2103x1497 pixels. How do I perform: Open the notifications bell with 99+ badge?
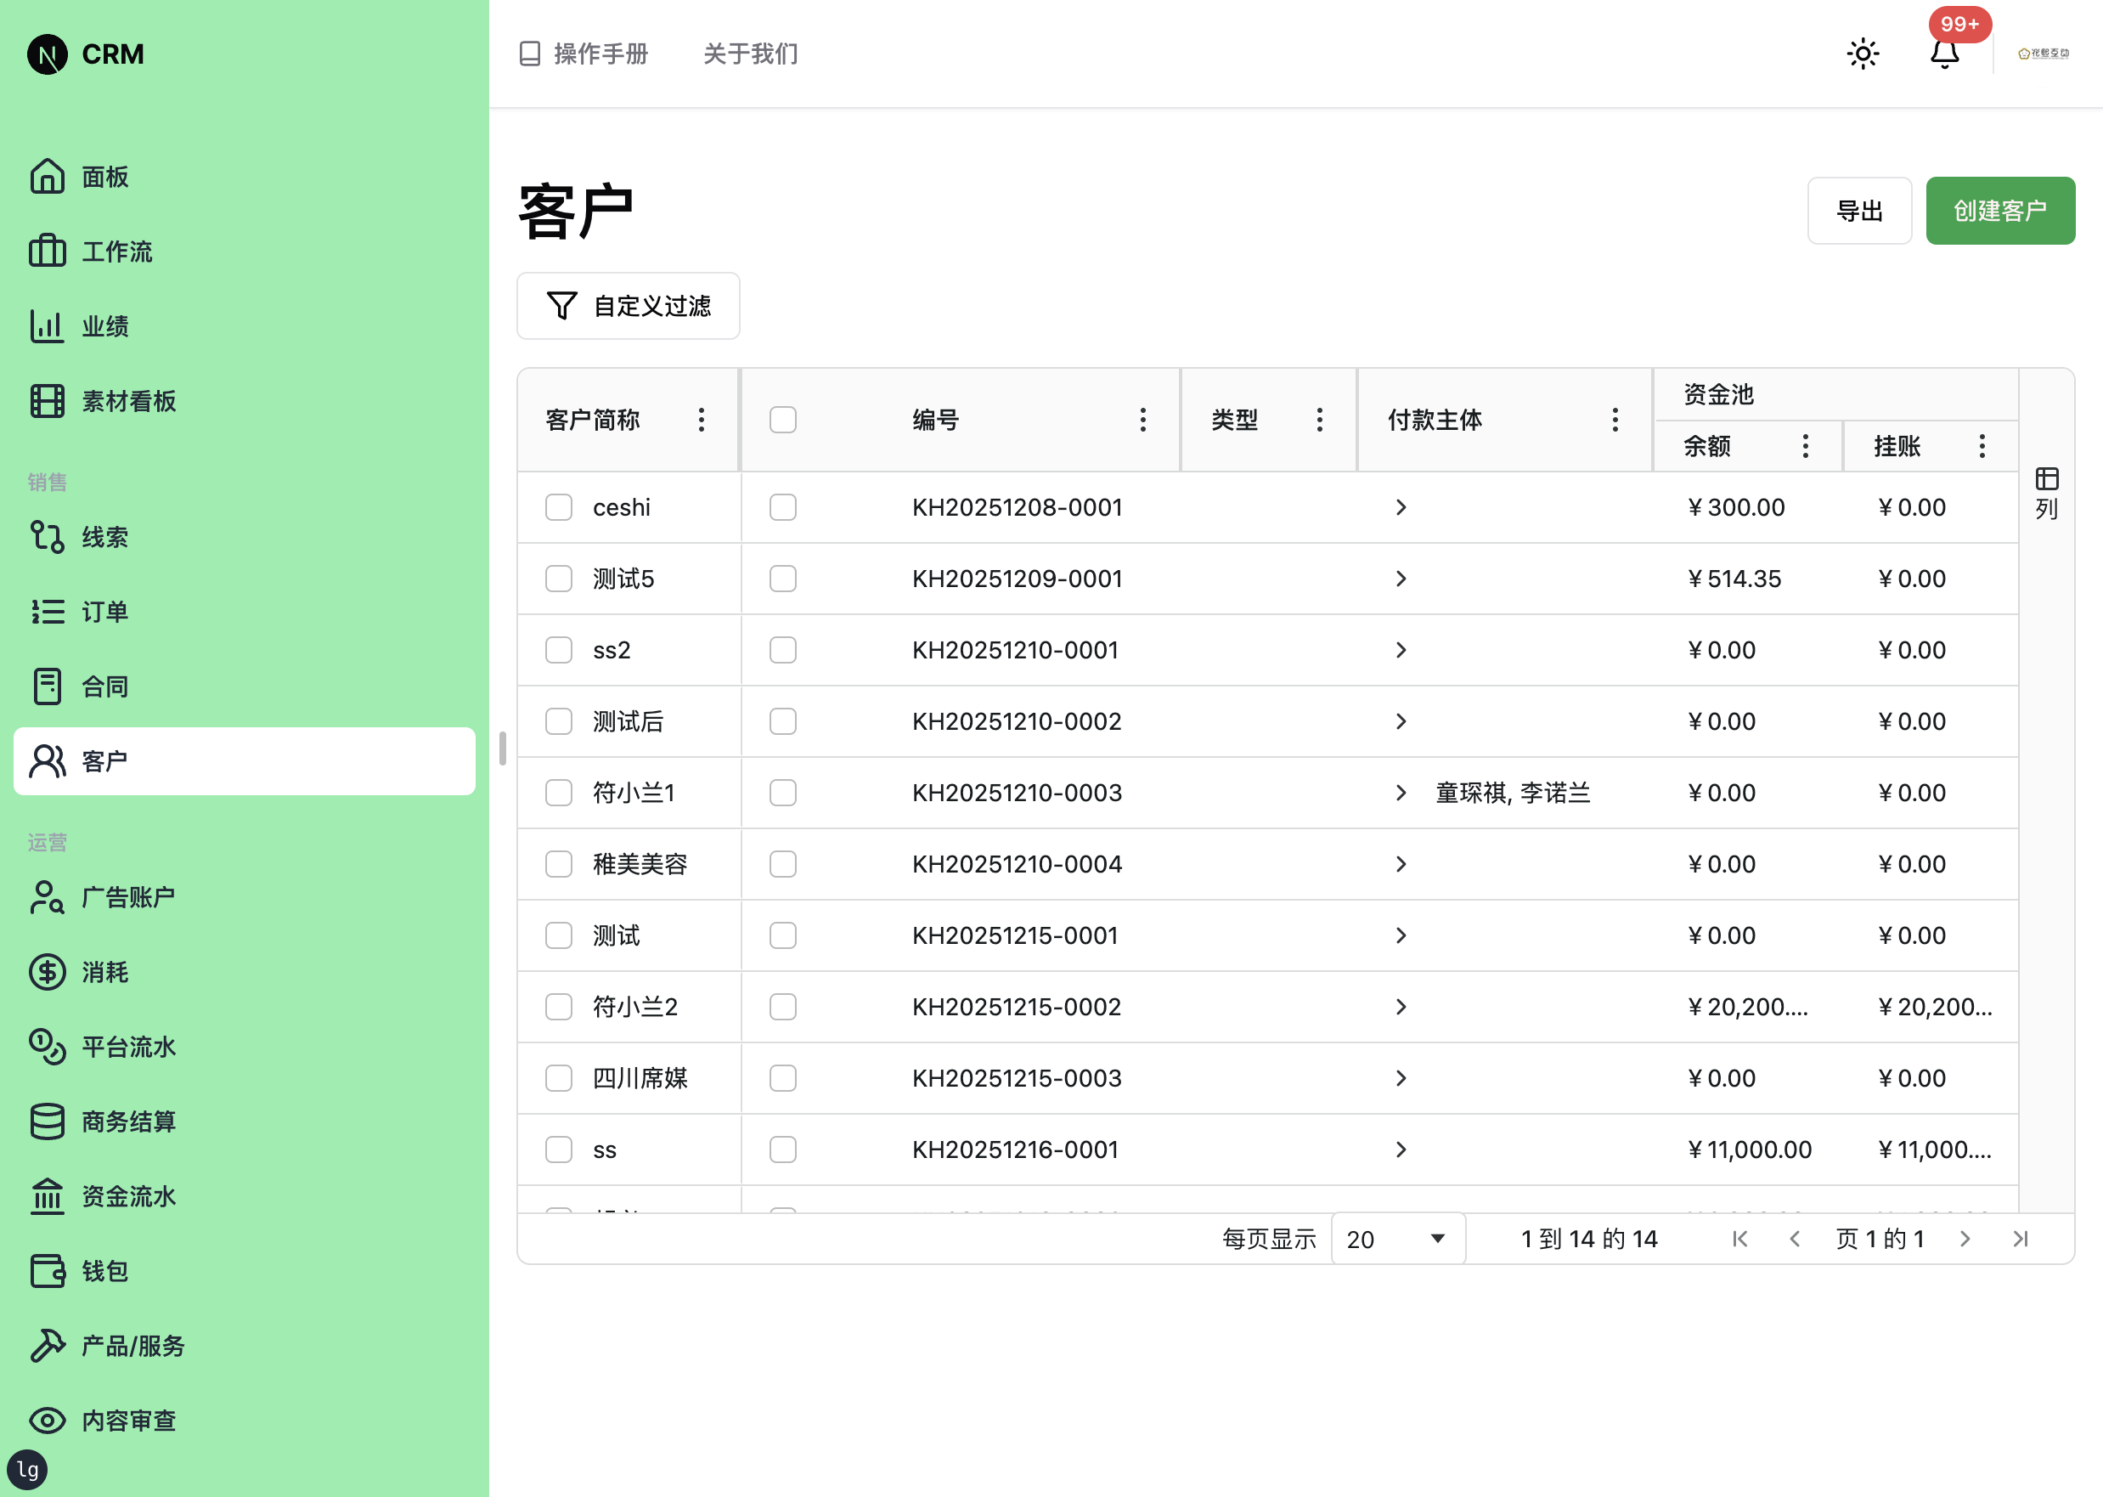coord(1944,55)
